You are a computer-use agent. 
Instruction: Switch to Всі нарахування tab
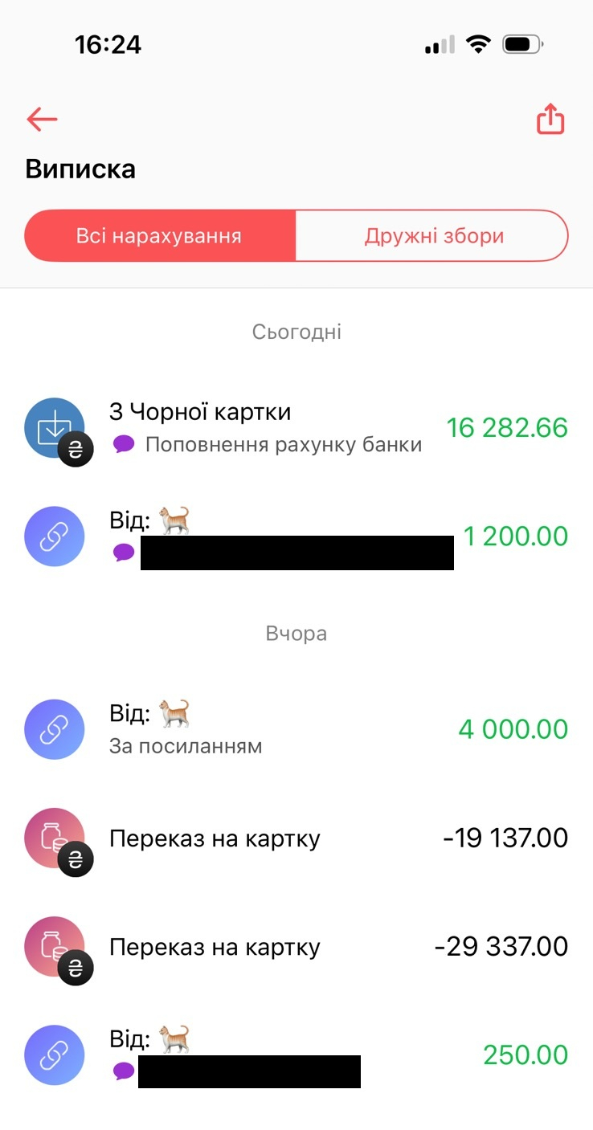(x=159, y=236)
